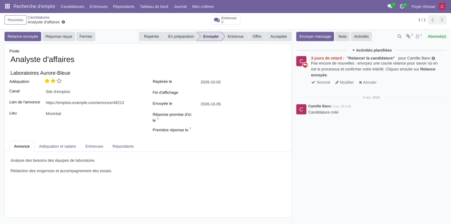This screenshot has width=451, height=224.
Task: Click the Activités button in chatter
Action: [361, 36]
